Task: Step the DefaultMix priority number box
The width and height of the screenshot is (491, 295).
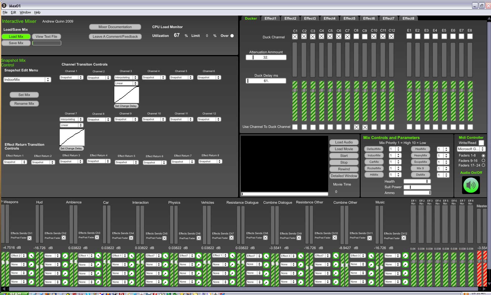Action: [395, 149]
